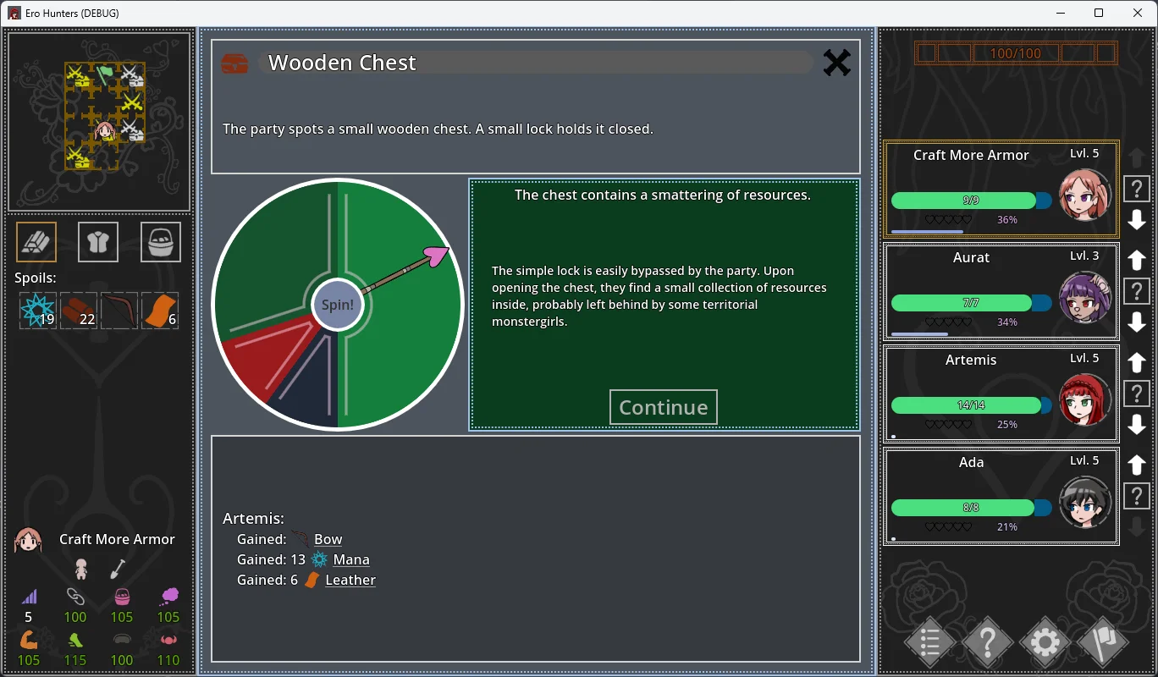Open the settings gear menu

(x=1045, y=643)
